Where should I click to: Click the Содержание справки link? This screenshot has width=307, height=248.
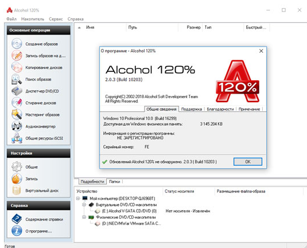point(44,219)
